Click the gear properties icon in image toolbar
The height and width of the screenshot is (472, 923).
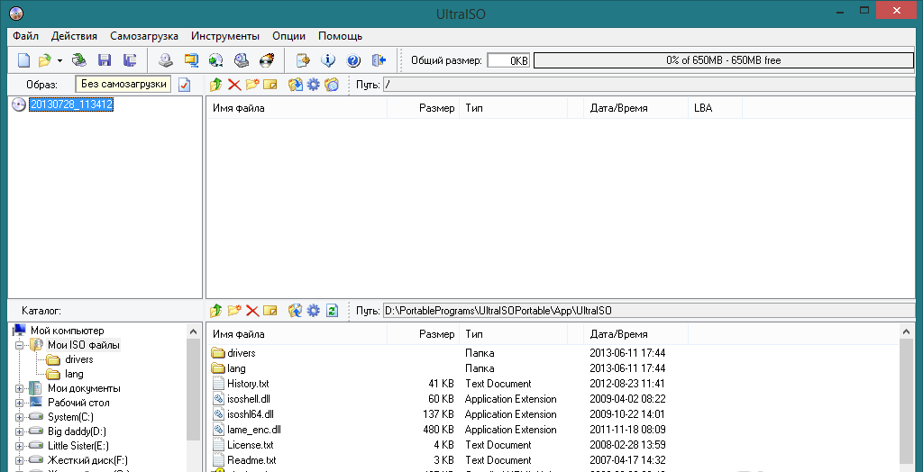[314, 85]
